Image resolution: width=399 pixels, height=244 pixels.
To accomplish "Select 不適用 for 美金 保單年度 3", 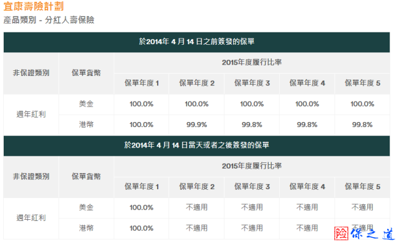I will 252,207.
